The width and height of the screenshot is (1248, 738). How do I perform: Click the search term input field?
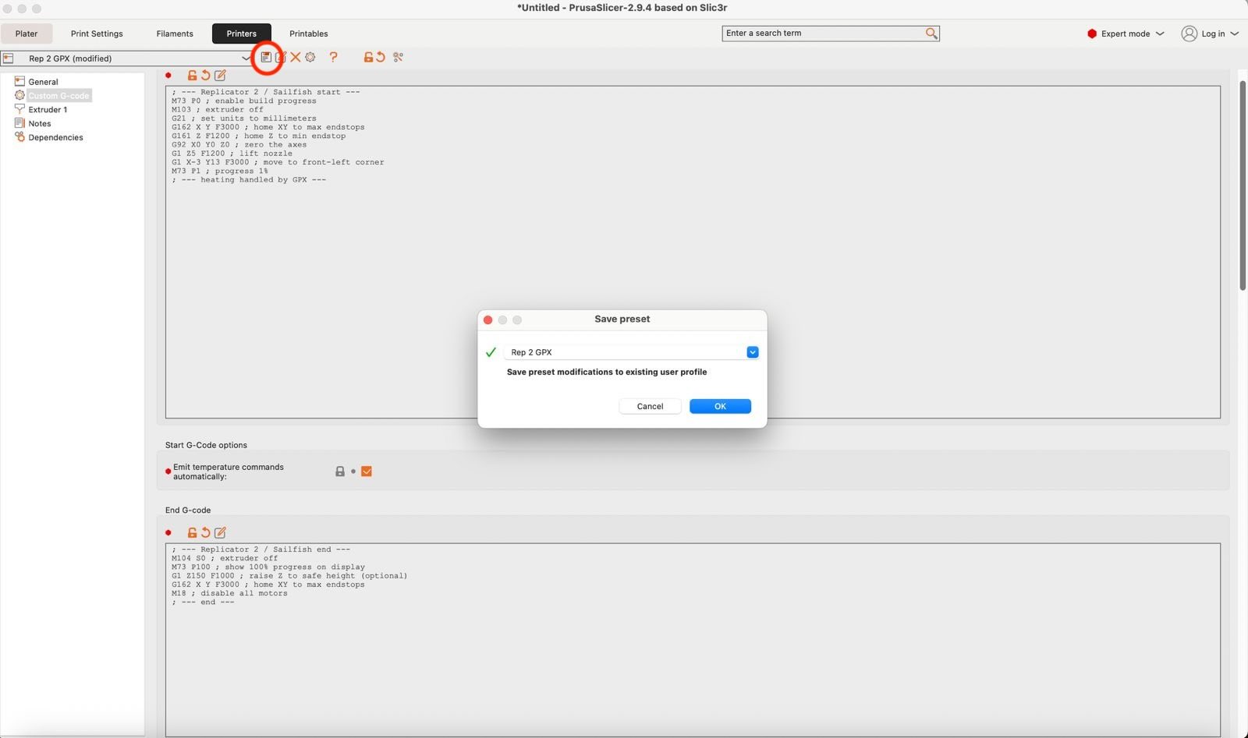pos(823,34)
